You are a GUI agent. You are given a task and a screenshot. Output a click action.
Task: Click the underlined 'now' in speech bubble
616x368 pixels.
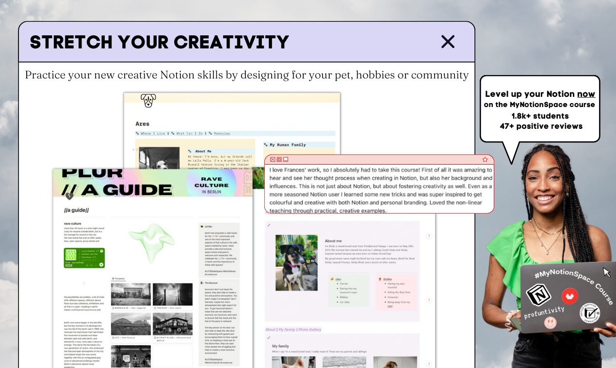coord(586,94)
